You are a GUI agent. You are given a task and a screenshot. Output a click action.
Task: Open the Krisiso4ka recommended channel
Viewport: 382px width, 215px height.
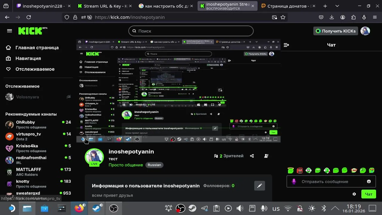pos(38,148)
